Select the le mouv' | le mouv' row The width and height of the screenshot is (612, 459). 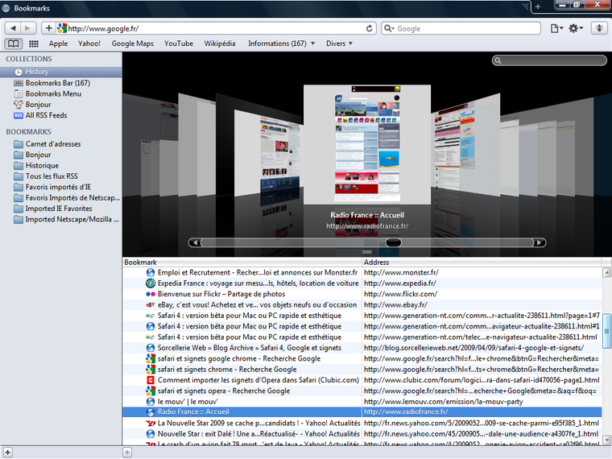362,402
